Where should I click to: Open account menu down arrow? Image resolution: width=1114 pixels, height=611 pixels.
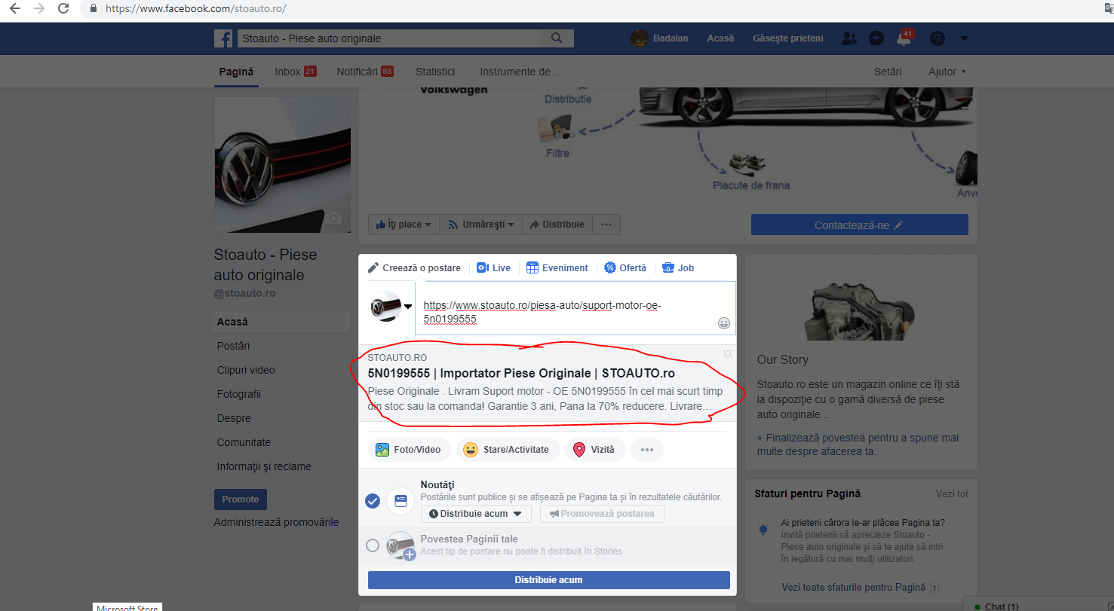965,39
